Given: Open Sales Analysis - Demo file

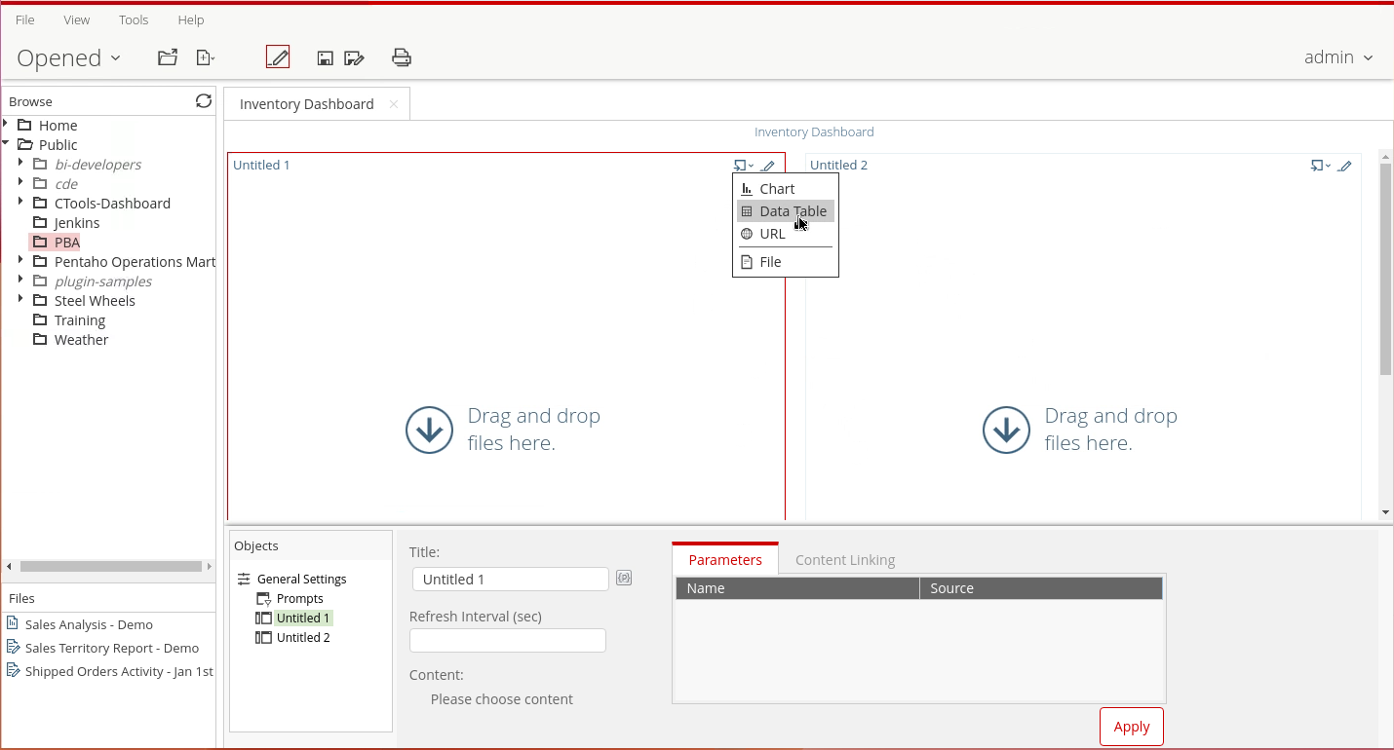Looking at the screenshot, I should [x=89, y=624].
